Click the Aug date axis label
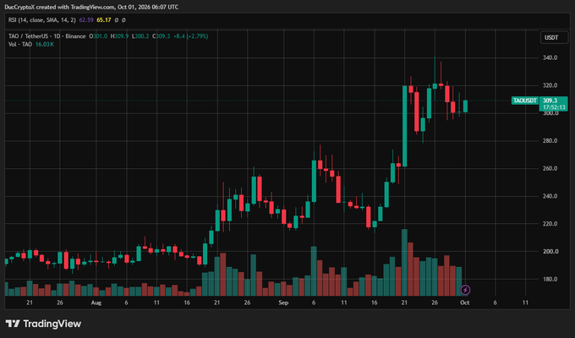This screenshot has height=338, width=575. [96, 303]
